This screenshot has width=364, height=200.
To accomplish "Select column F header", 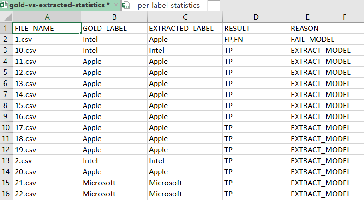I will pyautogui.click(x=345, y=17).
